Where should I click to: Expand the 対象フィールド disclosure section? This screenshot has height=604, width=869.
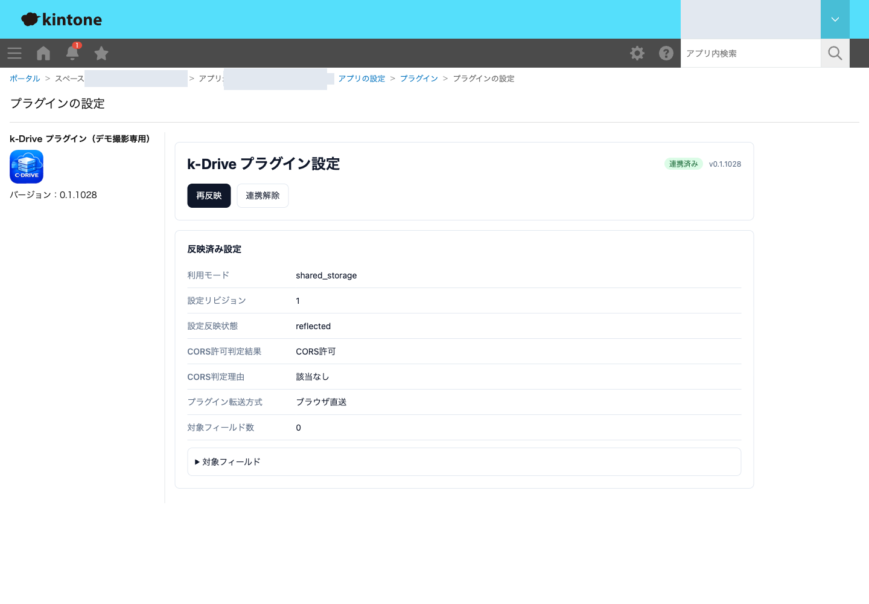[x=464, y=462]
